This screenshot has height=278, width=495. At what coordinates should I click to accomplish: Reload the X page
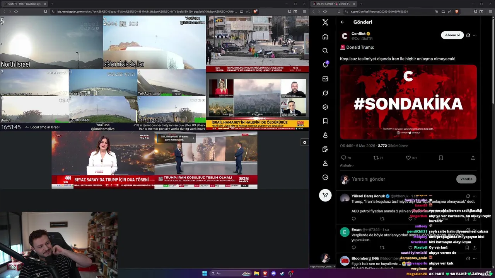click(x=325, y=12)
